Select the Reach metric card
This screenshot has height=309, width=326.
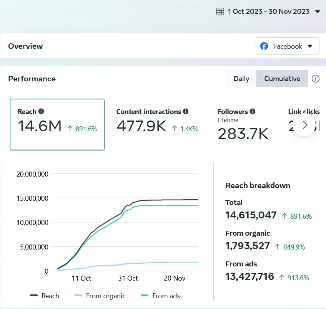point(57,124)
